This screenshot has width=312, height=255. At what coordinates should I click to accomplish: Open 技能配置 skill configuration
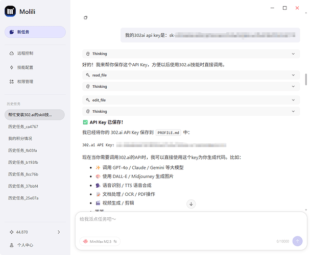tap(25, 68)
